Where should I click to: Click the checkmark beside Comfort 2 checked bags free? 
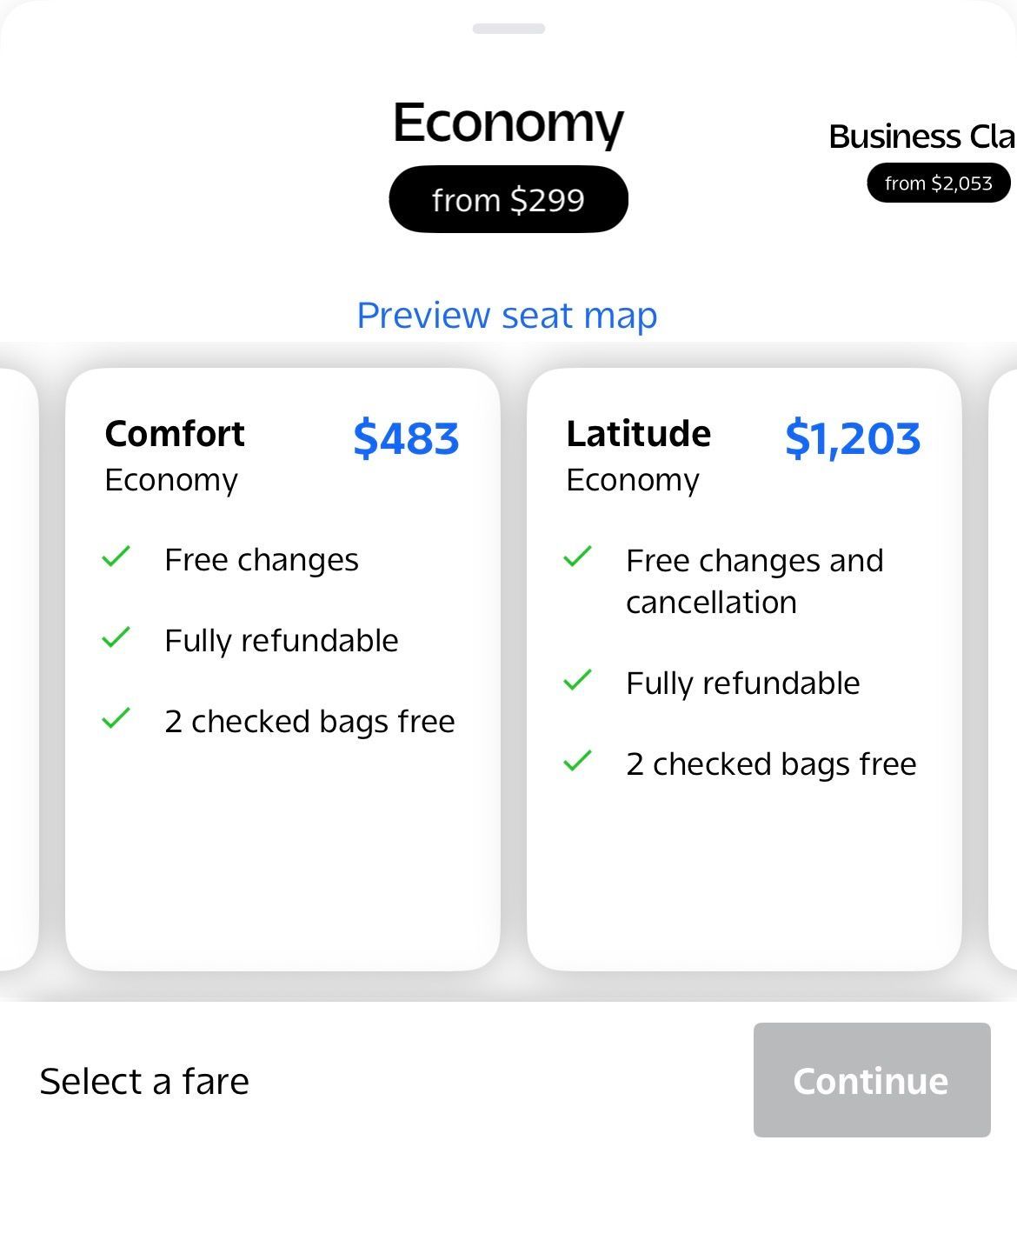[x=116, y=718]
